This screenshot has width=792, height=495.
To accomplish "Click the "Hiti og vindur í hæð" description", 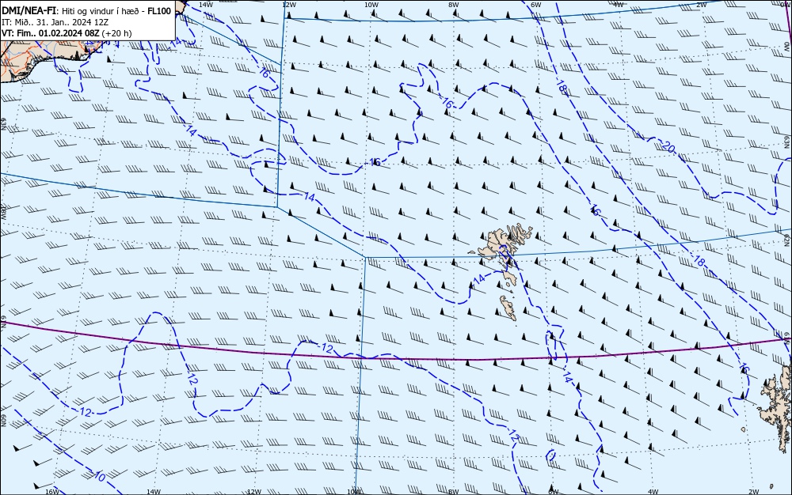I will click(101, 10).
